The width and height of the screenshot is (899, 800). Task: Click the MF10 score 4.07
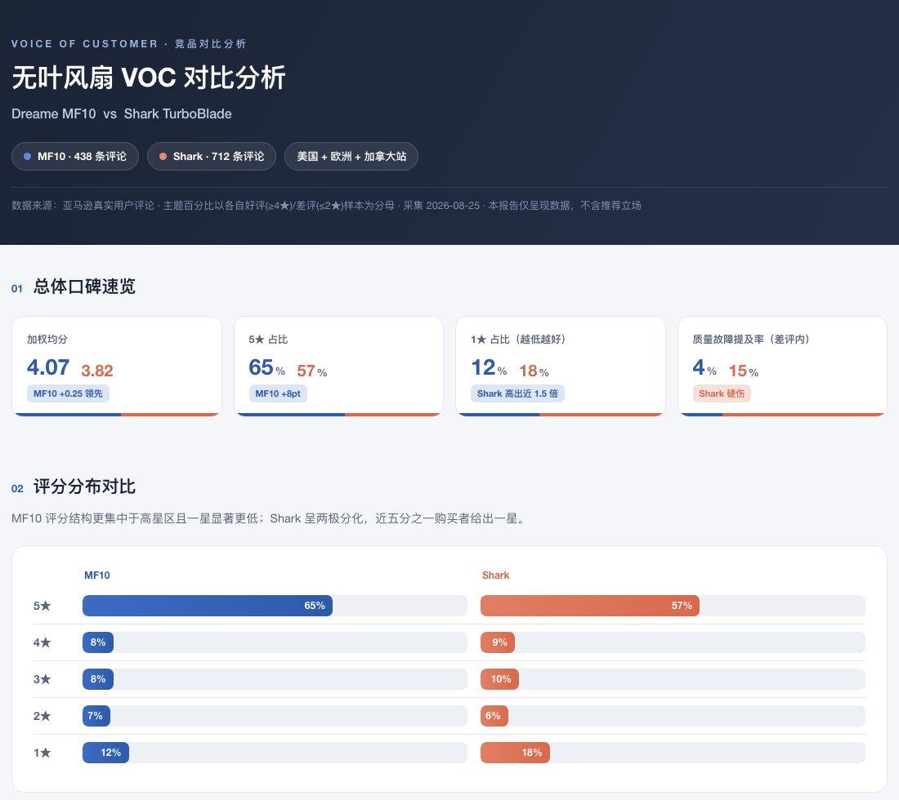point(48,367)
